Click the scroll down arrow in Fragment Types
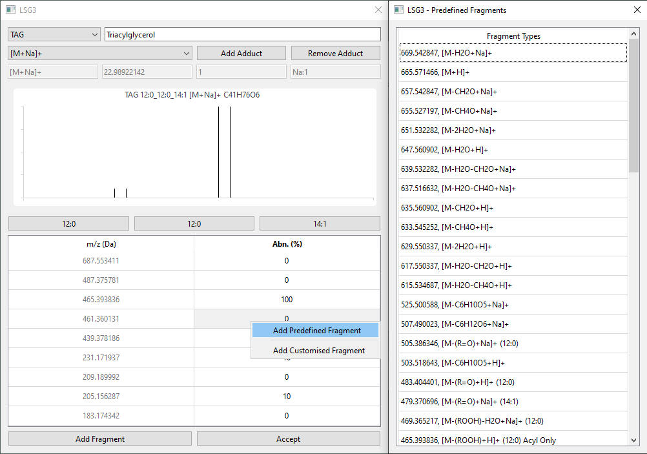Screen dimensions: 647x454 pyautogui.click(x=634, y=440)
